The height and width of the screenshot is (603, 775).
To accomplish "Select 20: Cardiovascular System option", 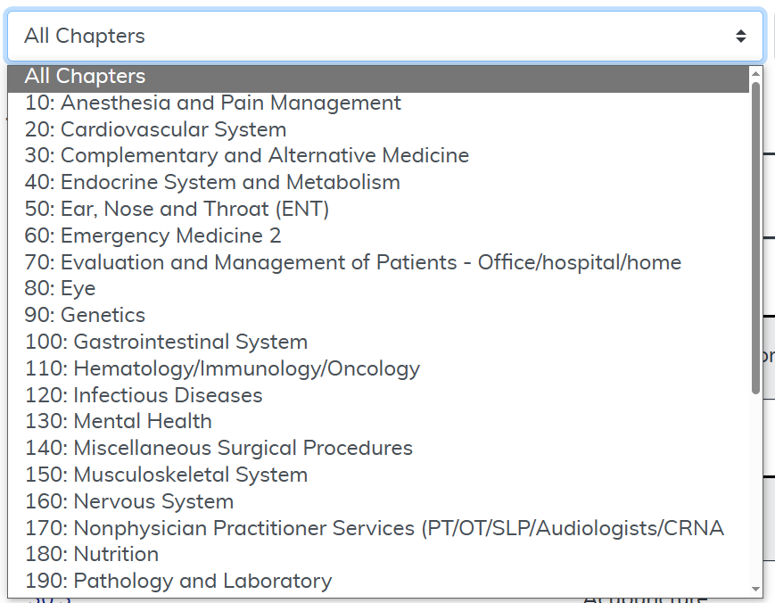I will click(x=155, y=130).
